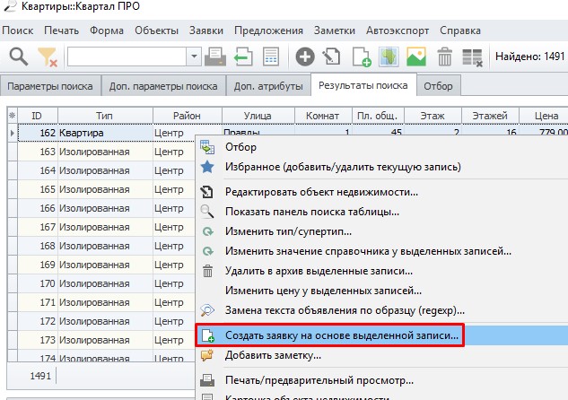Choose Изменить значение справочника у выделенных записей
Viewport: 568px width, 400px height.
[x=381, y=251]
